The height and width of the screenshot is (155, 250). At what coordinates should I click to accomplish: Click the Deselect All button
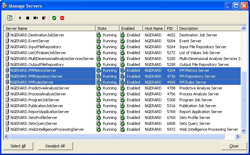pos(55,146)
